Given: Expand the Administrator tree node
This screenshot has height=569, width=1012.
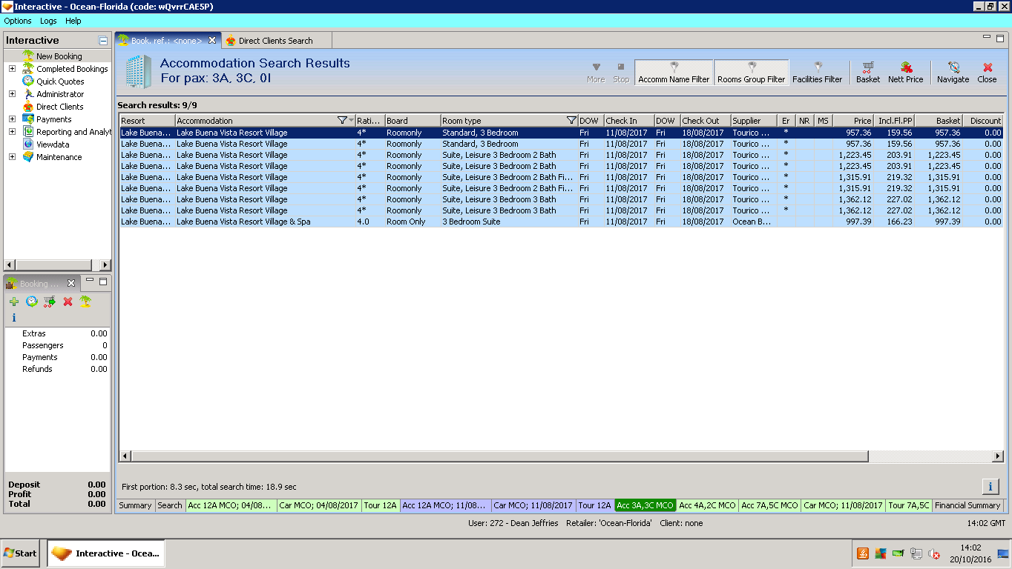Looking at the screenshot, I should [12, 94].
